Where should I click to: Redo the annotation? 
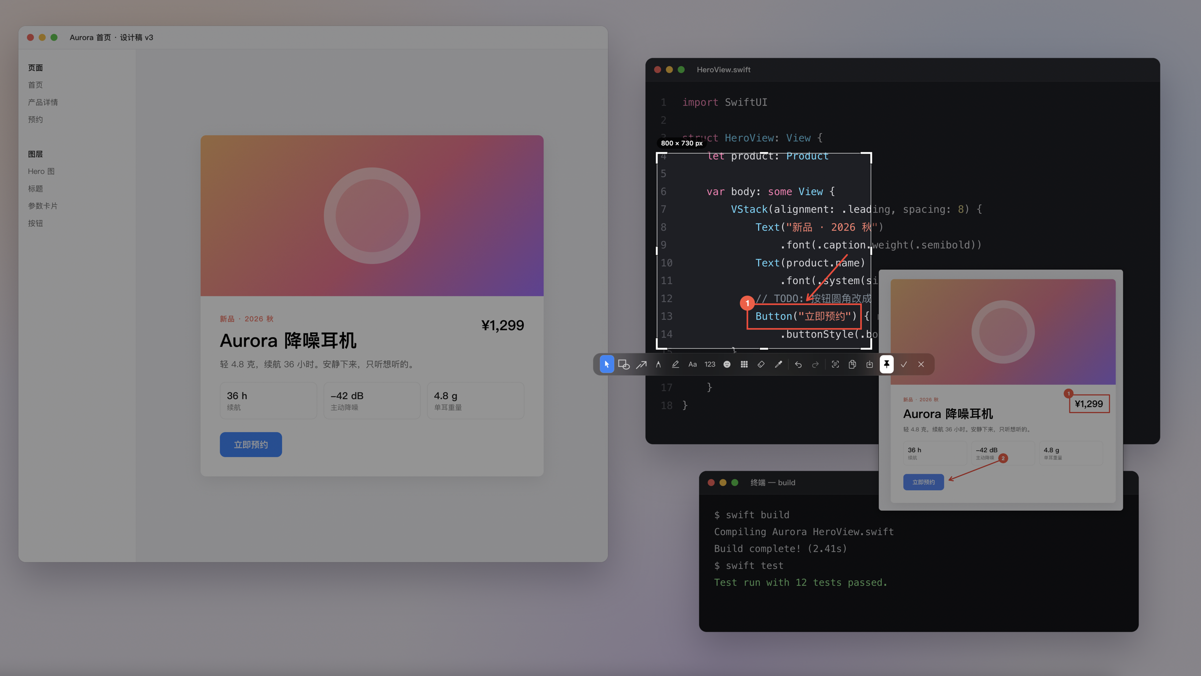(x=815, y=365)
